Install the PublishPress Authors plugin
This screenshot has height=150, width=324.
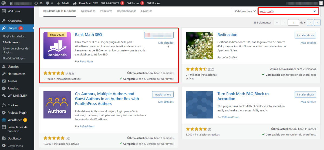click(x=163, y=95)
